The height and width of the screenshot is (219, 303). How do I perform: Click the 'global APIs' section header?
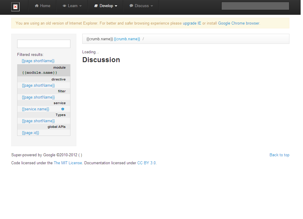click(x=57, y=127)
